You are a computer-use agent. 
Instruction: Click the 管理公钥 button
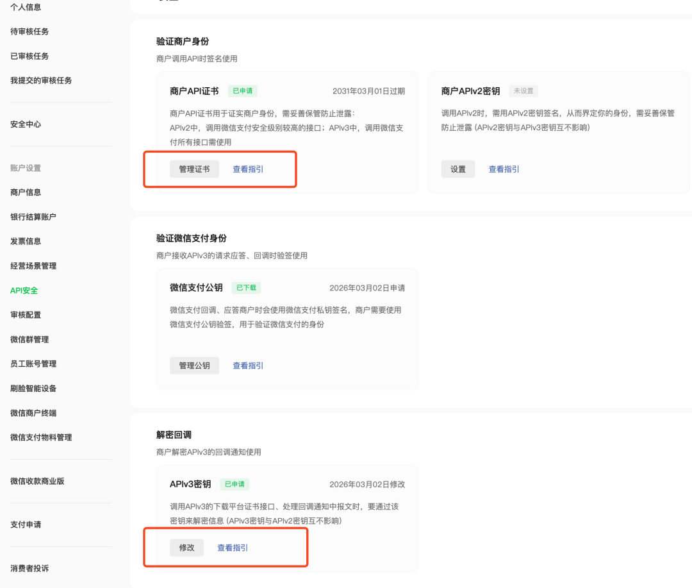point(194,365)
